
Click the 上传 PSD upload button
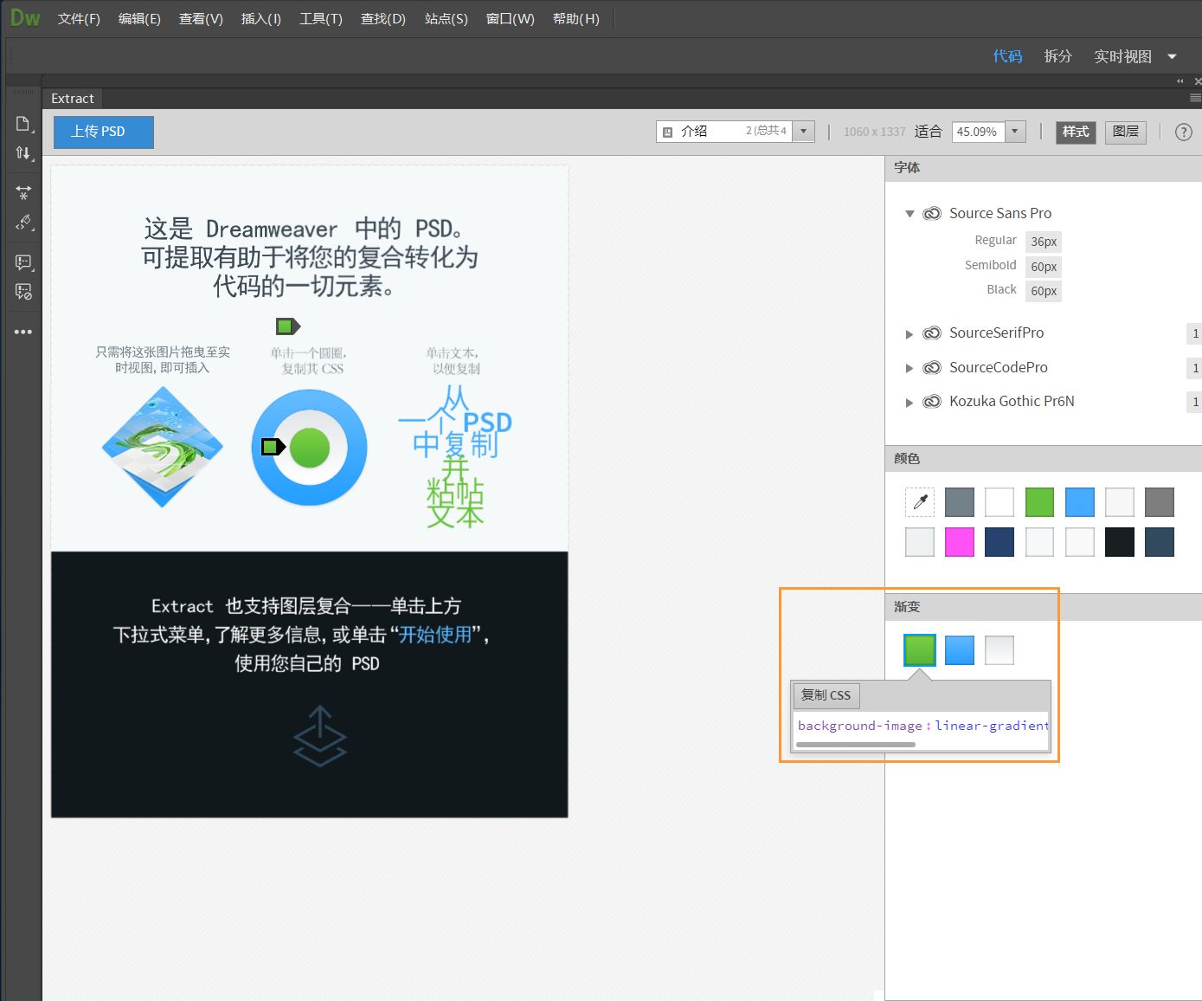coord(104,132)
